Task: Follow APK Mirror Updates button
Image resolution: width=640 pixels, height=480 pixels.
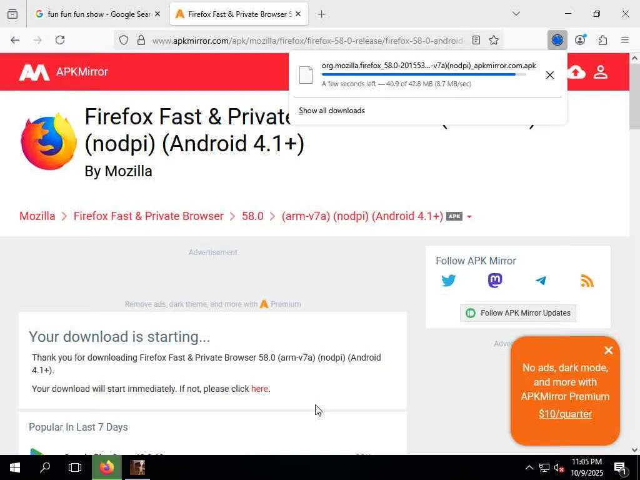Action: coord(518,313)
